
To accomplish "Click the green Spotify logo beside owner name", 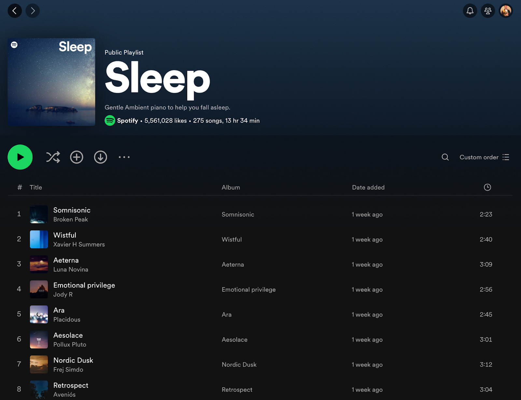I will coord(110,121).
